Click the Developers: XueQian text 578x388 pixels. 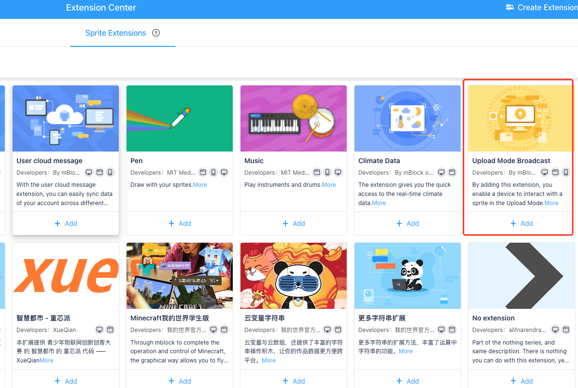point(46,330)
